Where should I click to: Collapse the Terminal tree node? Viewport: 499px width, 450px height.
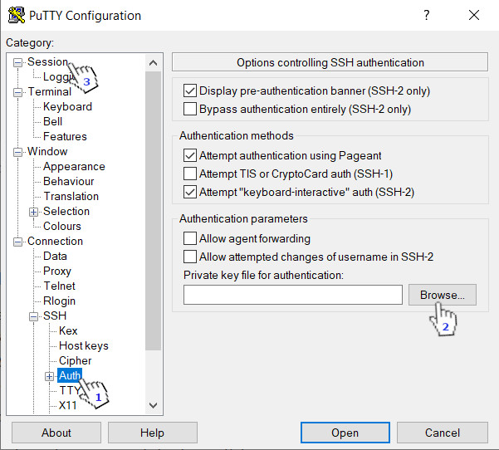pos(17,93)
